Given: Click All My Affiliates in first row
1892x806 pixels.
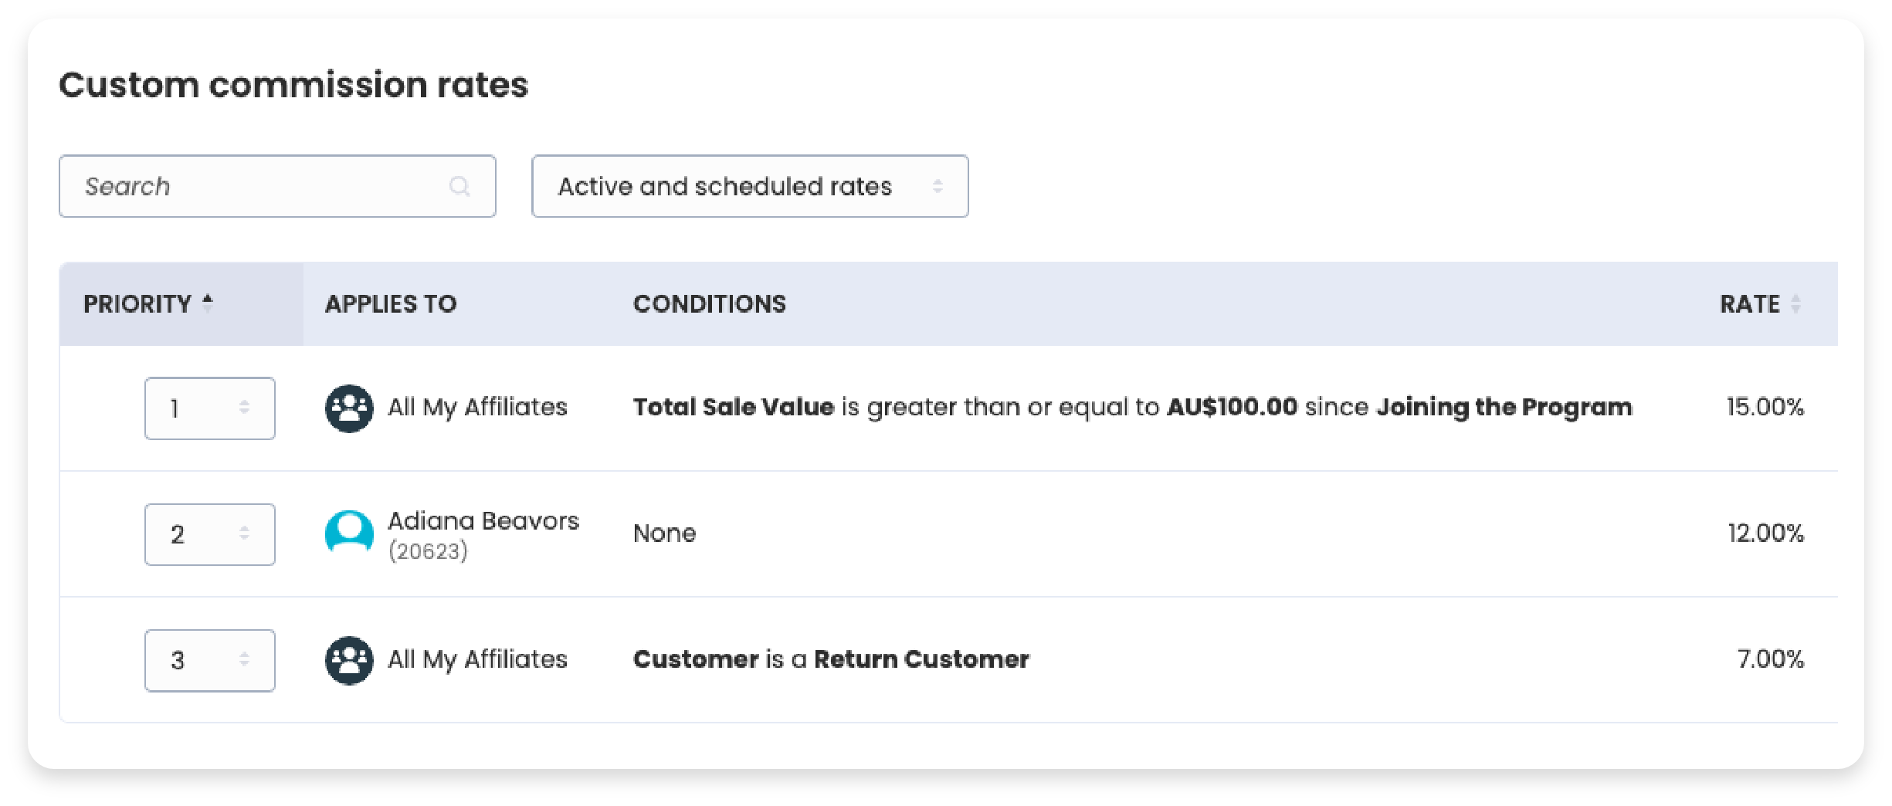Looking at the screenshot, I should [x=477, y=407].
